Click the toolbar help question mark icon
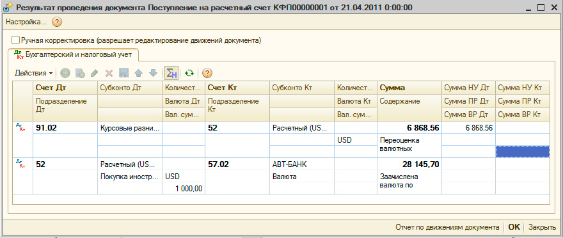Screen dimensions: 563x238 pyautogui.click(x=207, y=73)
